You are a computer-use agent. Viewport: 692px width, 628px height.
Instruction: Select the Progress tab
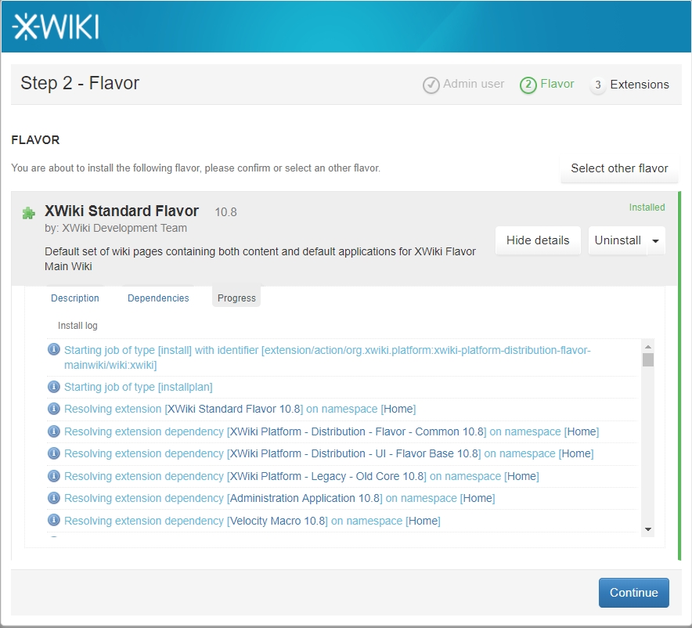[236, 298]
